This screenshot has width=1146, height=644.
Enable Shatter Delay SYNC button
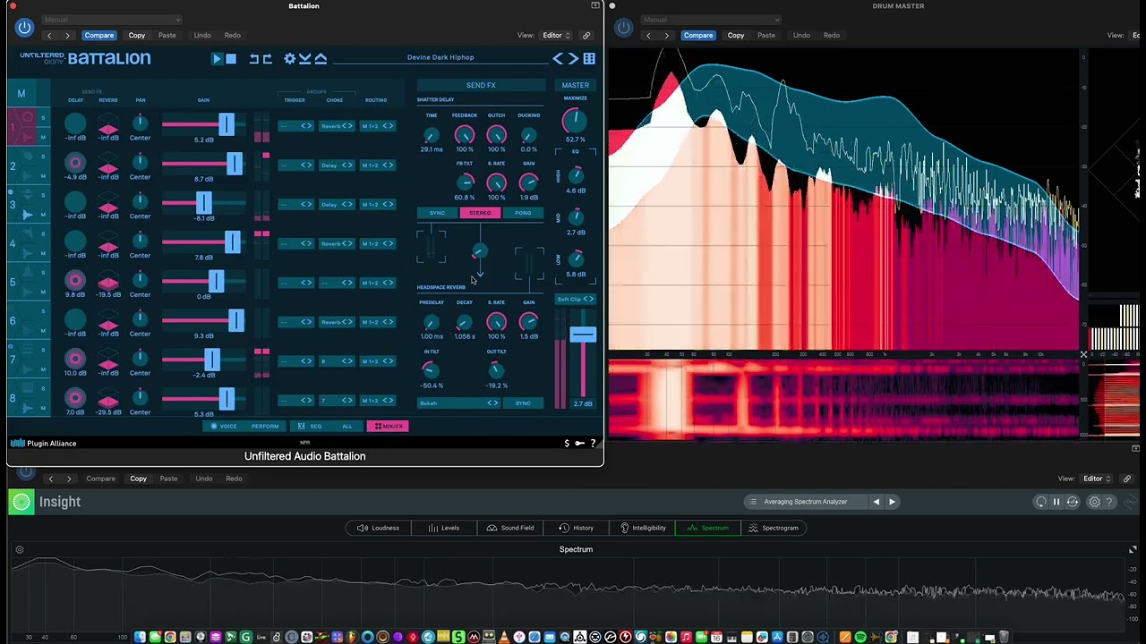[437, 213]
